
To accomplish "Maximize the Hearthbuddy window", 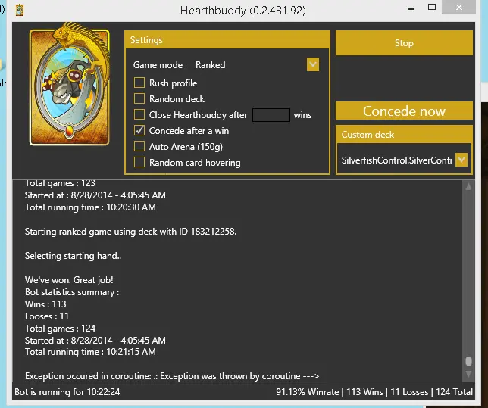I will tap(432, 7).
